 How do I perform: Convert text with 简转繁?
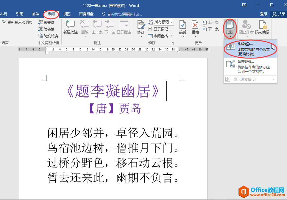tap(46, 29)
